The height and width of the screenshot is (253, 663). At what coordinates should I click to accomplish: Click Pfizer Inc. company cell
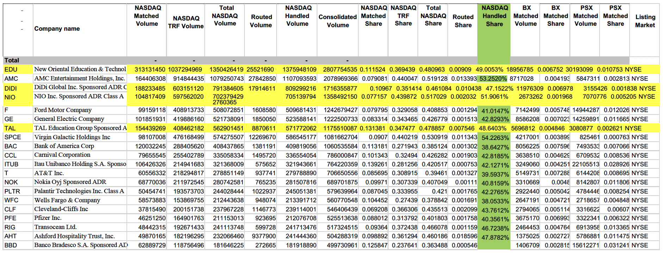point(48,218)
